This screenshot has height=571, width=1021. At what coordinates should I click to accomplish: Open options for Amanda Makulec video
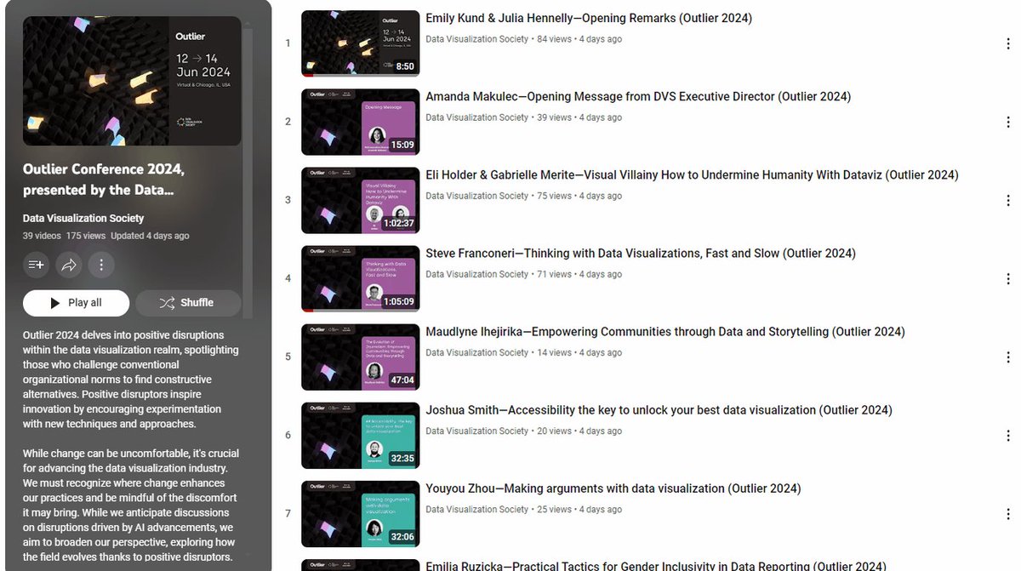(x=1008, y=123)
